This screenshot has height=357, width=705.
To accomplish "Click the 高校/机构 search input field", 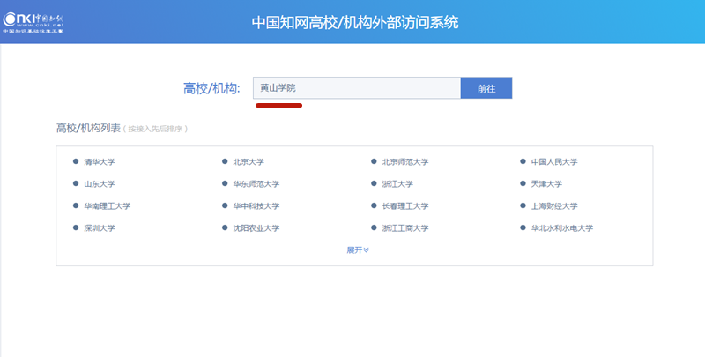I will (x=356, y=88).
